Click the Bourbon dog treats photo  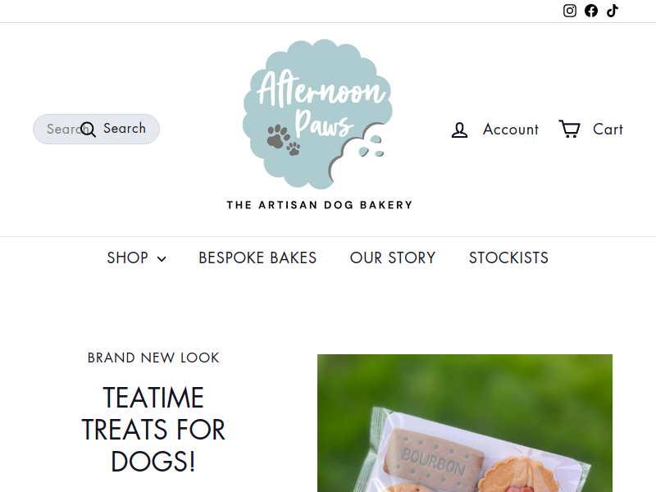pyautogui.click(x=464, y=423)
